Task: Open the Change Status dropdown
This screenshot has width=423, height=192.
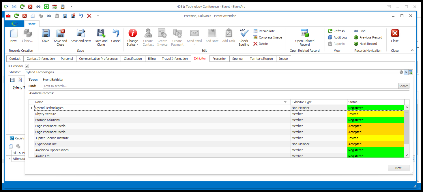Action: point(133,38)
